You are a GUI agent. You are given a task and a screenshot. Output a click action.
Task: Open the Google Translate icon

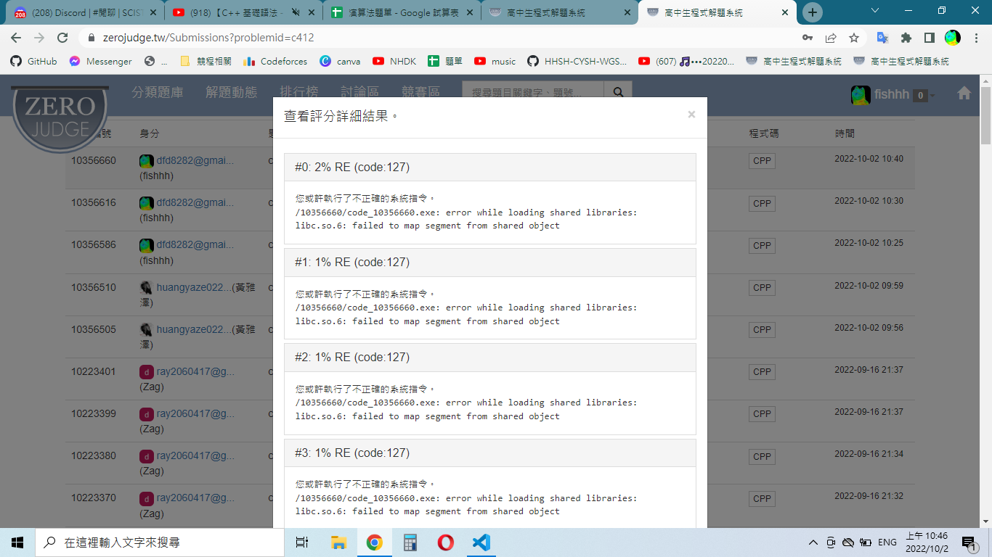click(882, 38)
